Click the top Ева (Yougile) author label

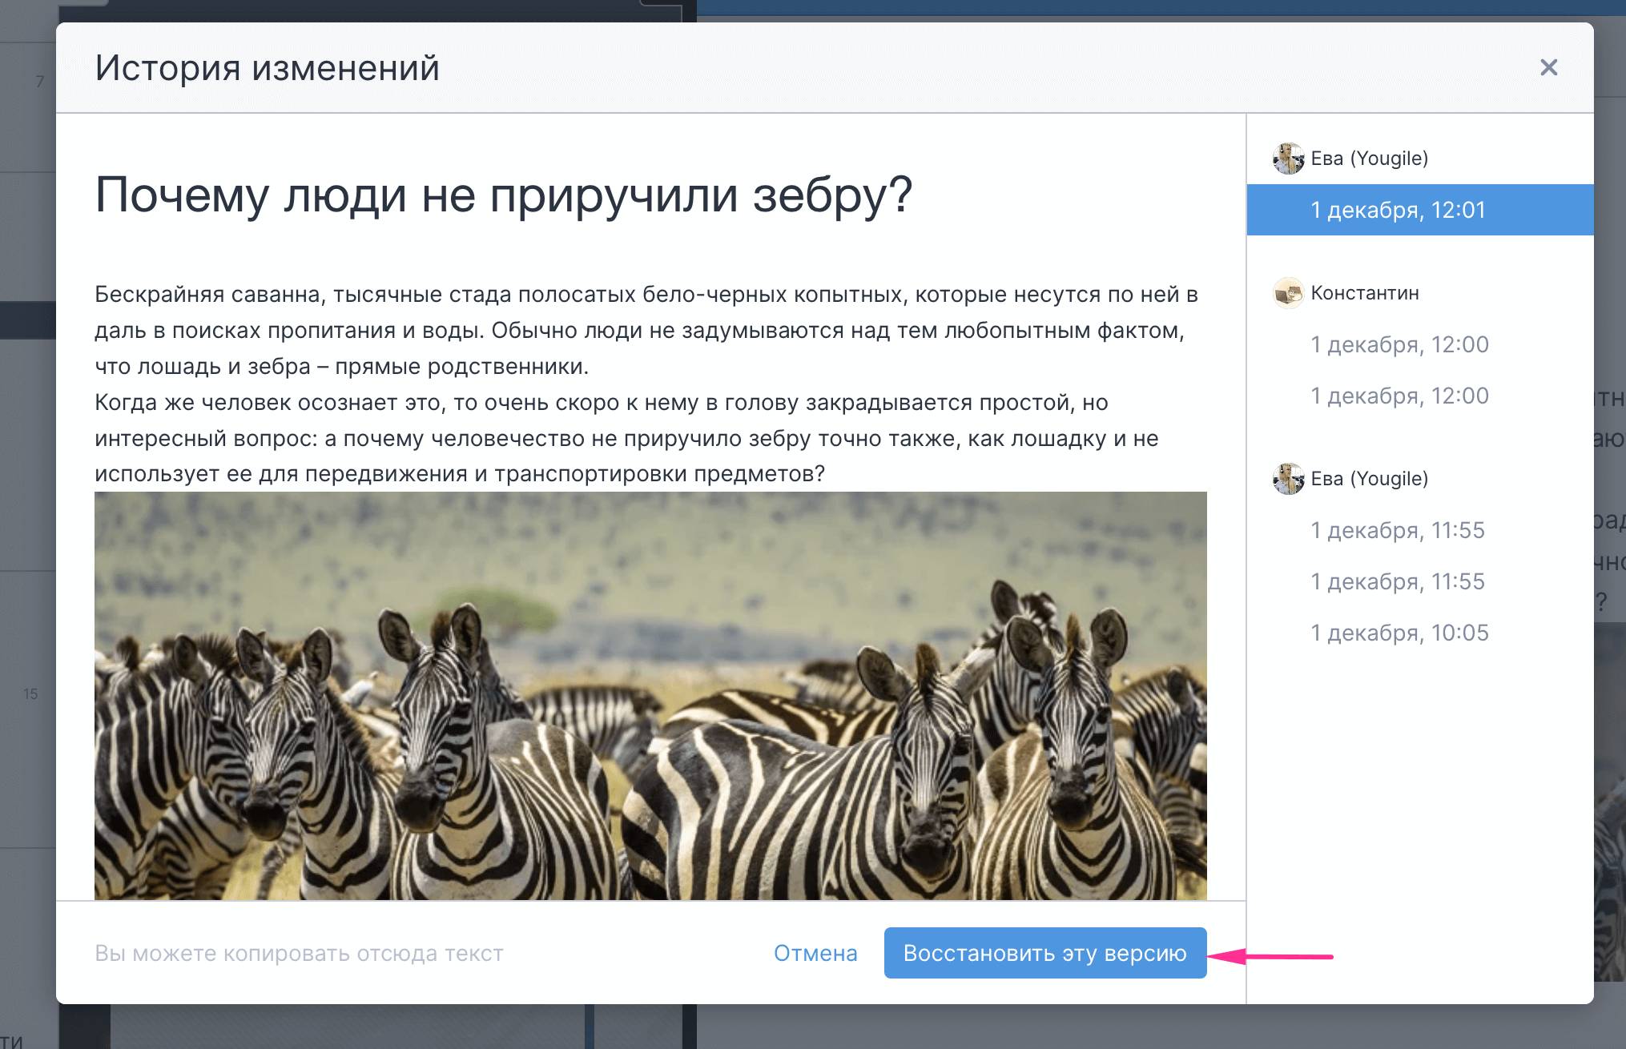[x=1369, y=159]
